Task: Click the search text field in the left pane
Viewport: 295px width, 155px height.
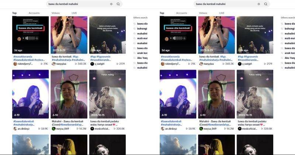Action: click(x=77, y=4)
